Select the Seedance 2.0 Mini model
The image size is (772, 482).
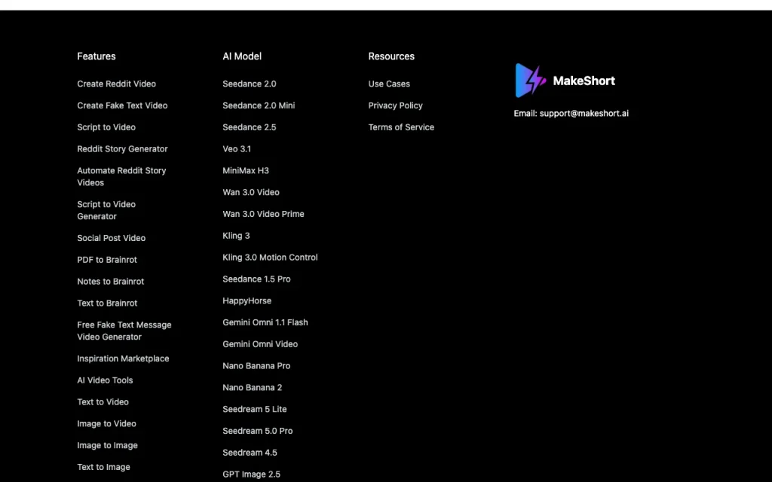click(259, 105)
